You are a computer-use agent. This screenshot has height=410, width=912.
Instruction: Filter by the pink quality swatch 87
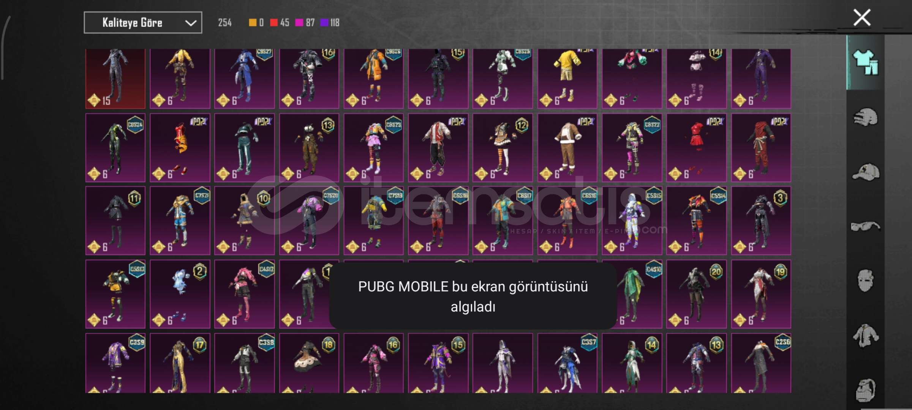coord(305,23)
